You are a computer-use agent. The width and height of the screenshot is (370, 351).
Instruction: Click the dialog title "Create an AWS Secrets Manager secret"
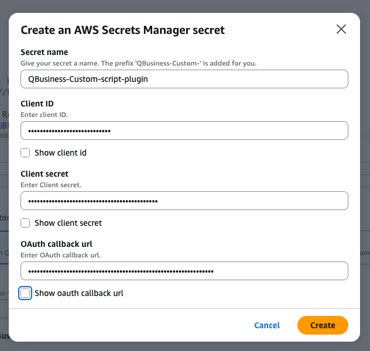[x=122, y=30]
